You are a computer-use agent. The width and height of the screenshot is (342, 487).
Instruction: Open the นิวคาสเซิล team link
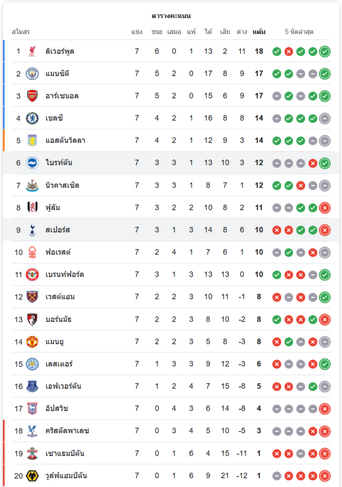[62, 186]
